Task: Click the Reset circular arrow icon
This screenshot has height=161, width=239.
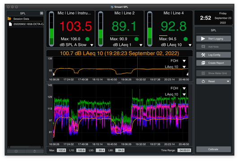Action: point(203,81)
